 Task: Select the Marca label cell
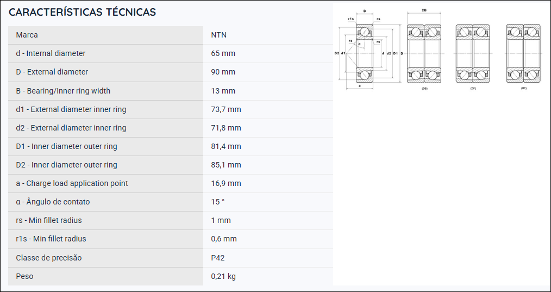(x=105, y=35)
